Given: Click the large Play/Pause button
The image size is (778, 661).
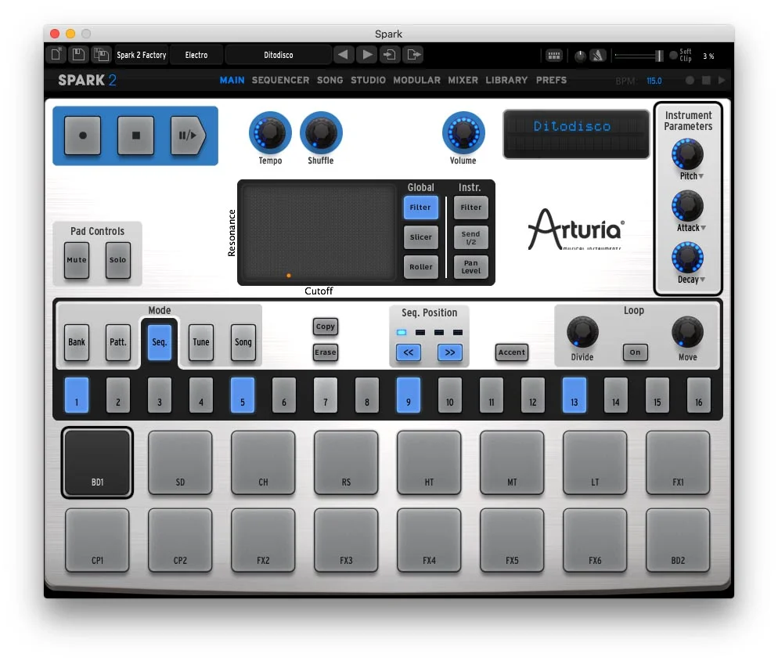Looking at the screenshot, I should tap(188, 135).
